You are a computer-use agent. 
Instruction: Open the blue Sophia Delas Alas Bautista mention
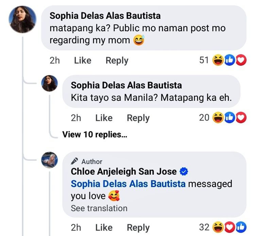128,184
